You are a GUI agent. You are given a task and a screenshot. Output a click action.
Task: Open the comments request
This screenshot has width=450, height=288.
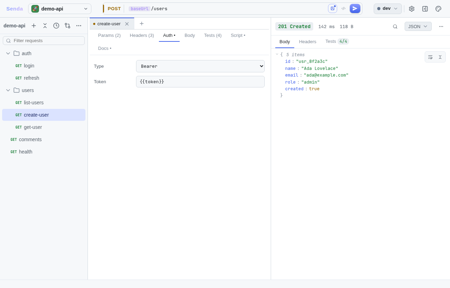tap(44, 139)
